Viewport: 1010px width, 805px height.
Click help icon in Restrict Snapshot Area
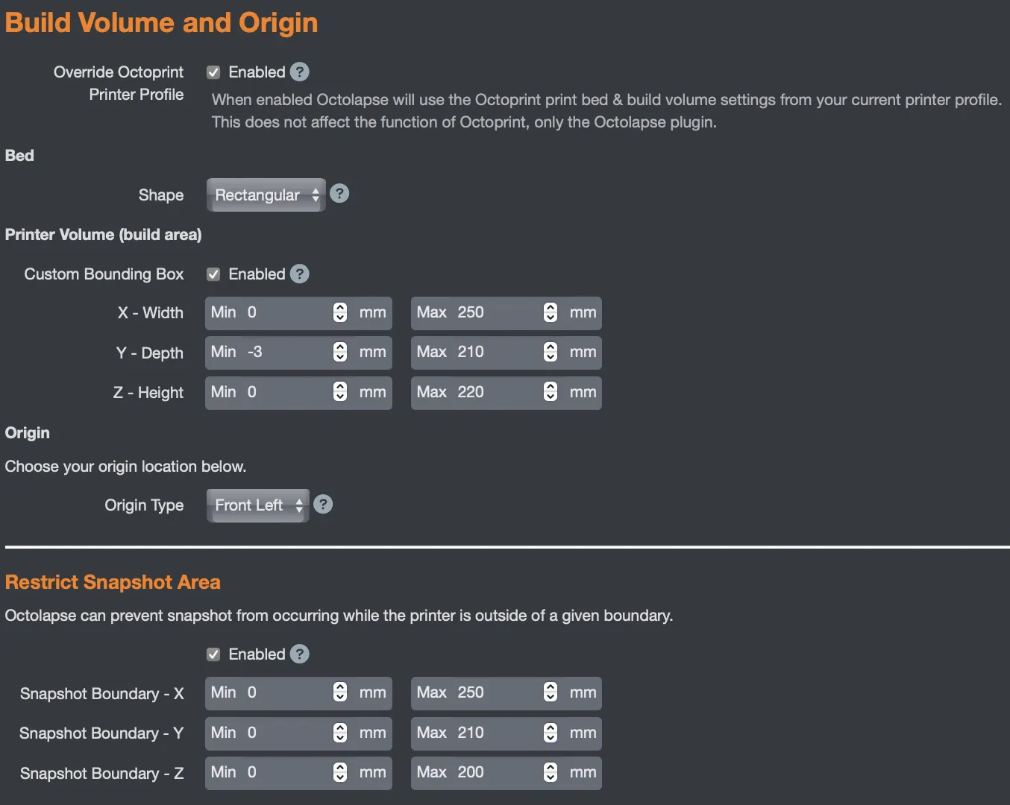pos(299,654)
